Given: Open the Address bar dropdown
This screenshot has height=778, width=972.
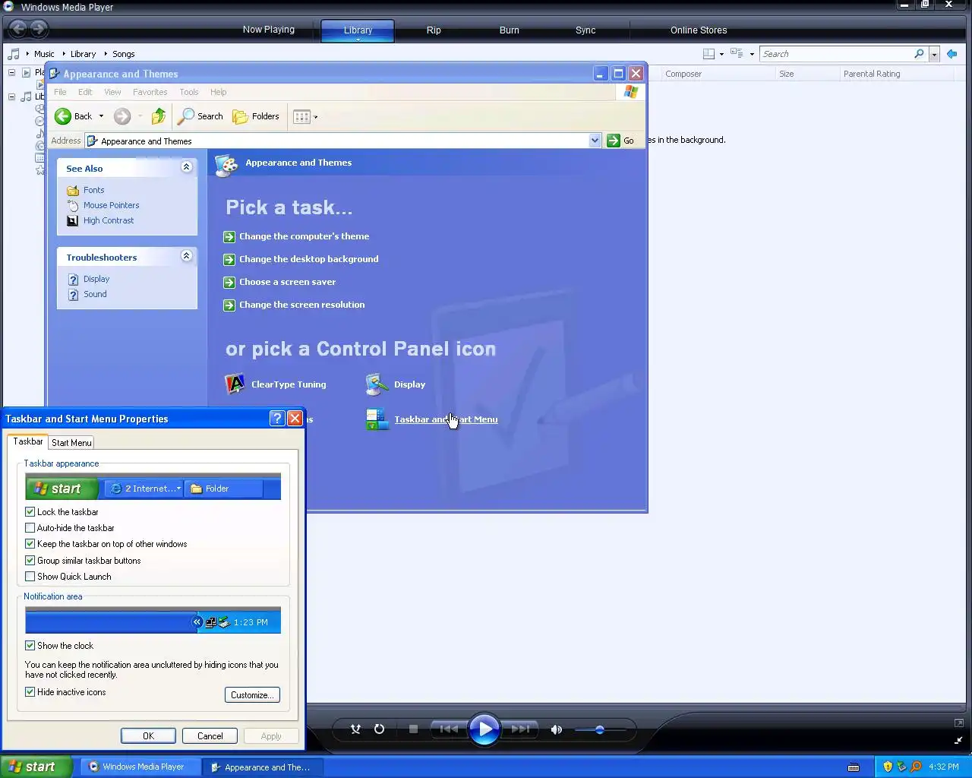Looking at the screenshot, I should (595, 141).
